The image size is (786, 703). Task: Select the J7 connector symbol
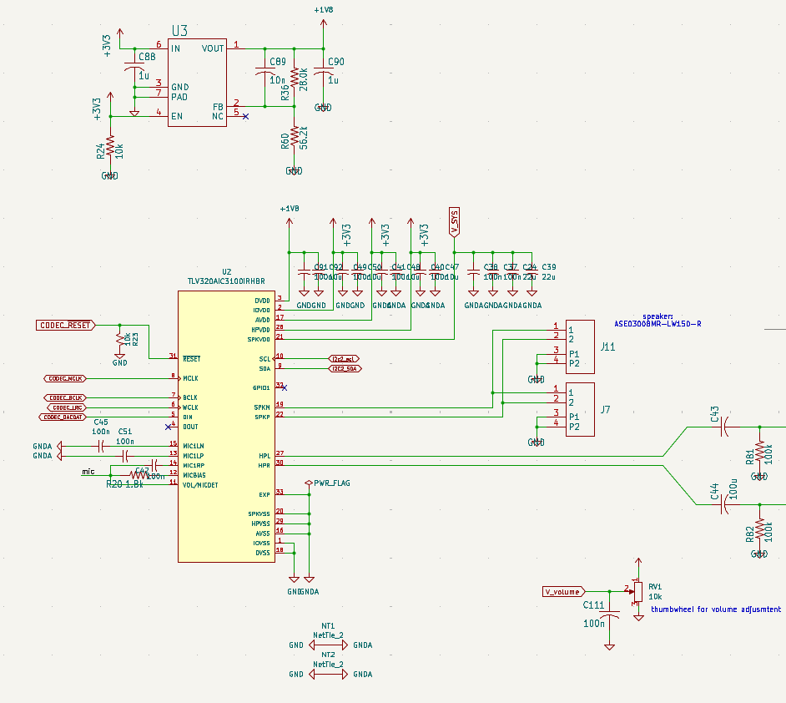coord(580,410)
